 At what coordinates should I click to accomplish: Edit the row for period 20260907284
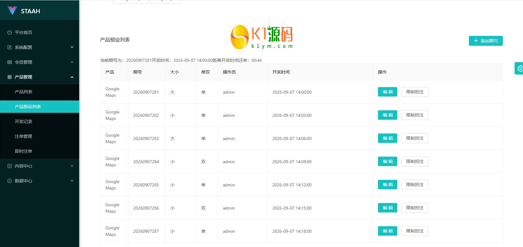coord(388,161)
